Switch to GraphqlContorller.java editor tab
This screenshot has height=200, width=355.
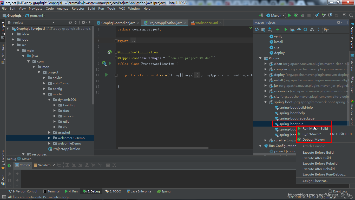[118, 23]
